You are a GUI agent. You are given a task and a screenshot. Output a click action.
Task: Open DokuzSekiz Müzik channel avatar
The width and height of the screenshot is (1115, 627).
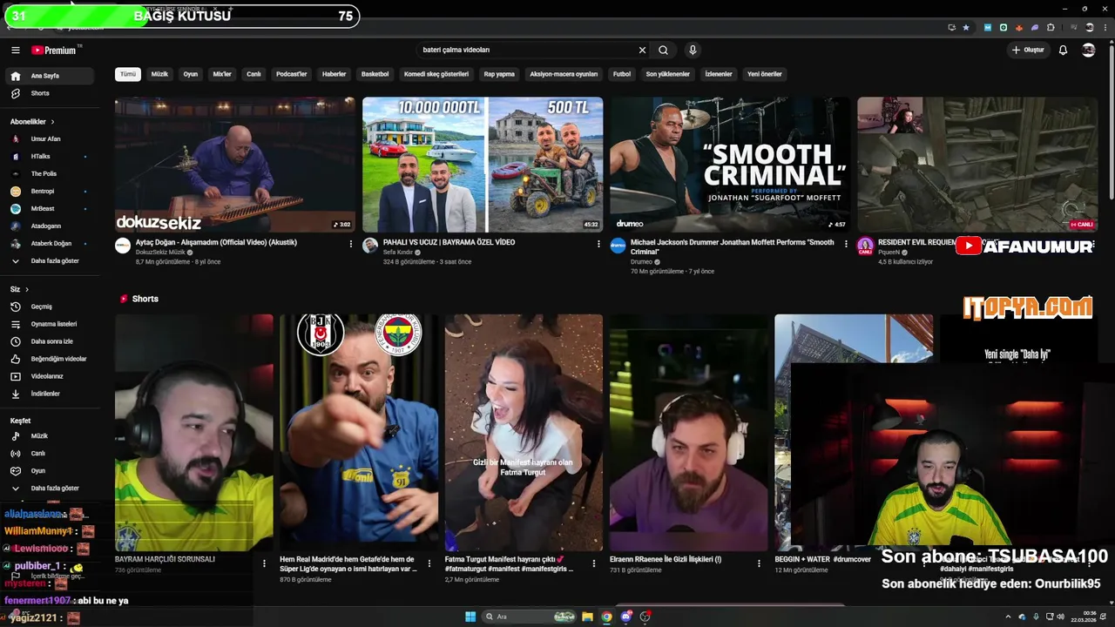tap(123, 246)
